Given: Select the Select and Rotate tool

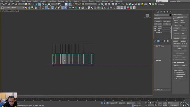Looking at the screenshot, I should [43, 4].
